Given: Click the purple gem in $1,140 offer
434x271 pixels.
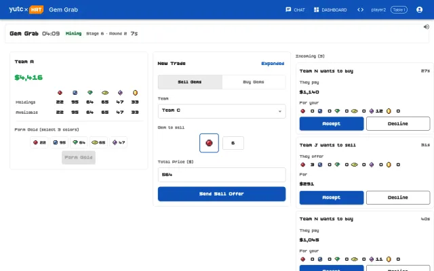Looking at the screenshot, I should pos(372,111).
